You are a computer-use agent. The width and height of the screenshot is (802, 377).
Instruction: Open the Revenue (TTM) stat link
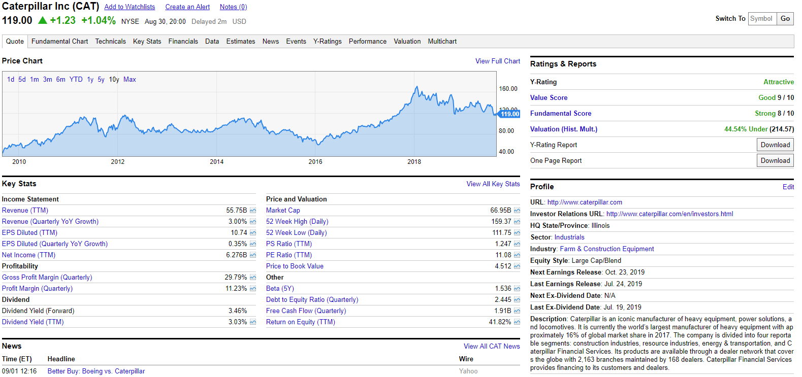point(25,210)
